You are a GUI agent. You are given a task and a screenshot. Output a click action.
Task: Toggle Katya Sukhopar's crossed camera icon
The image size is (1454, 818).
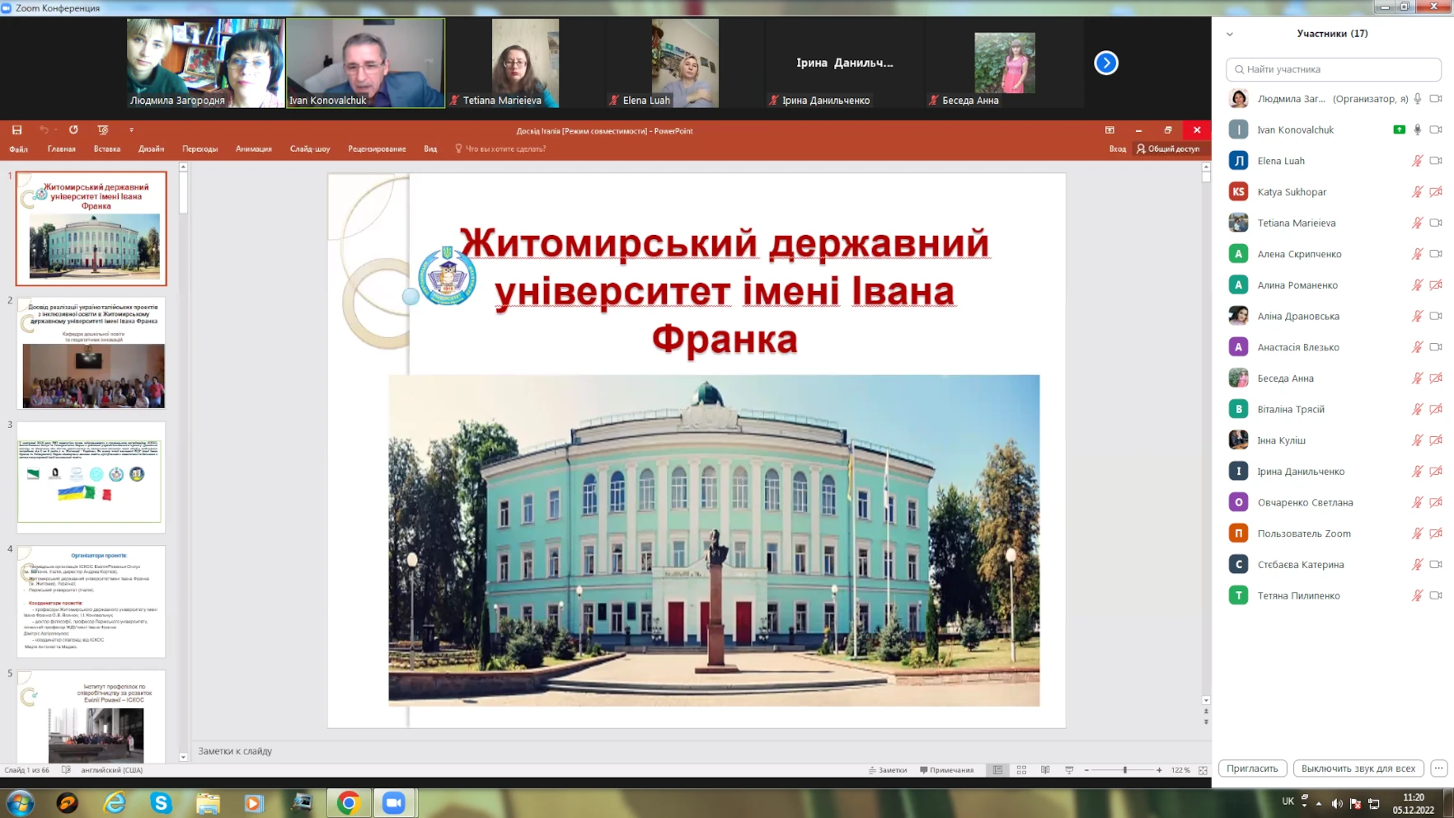coord(1436,192)
